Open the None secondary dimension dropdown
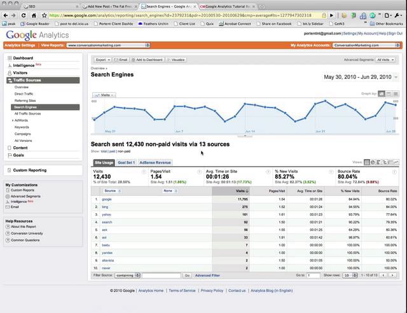Screen dimensions: 407x313 click(x=170, y=191)
